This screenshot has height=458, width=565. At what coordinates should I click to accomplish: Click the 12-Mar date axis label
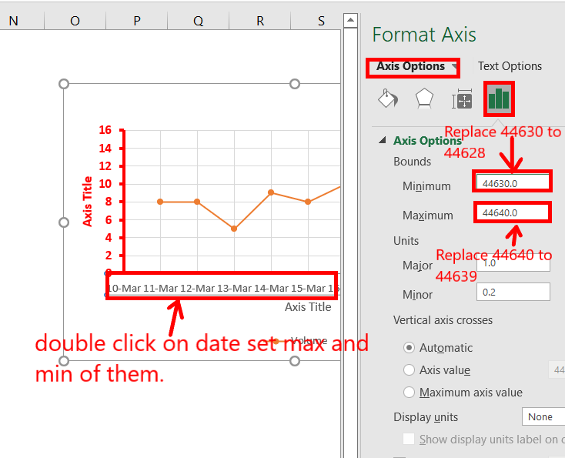[x=197, y=289]
